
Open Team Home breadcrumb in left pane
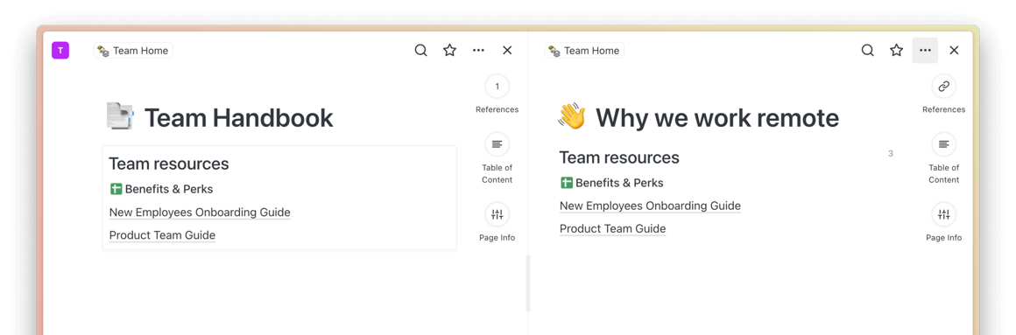click(133, 51)
